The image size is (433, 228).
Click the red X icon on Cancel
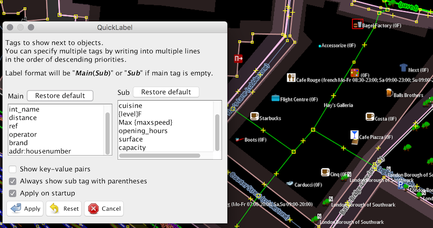(93, 209)
